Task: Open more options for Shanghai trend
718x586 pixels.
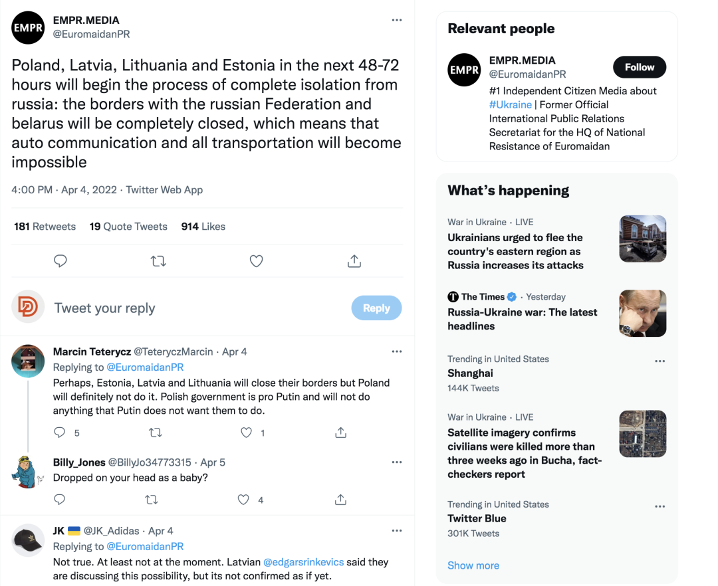Action: (x=659, y=361)
